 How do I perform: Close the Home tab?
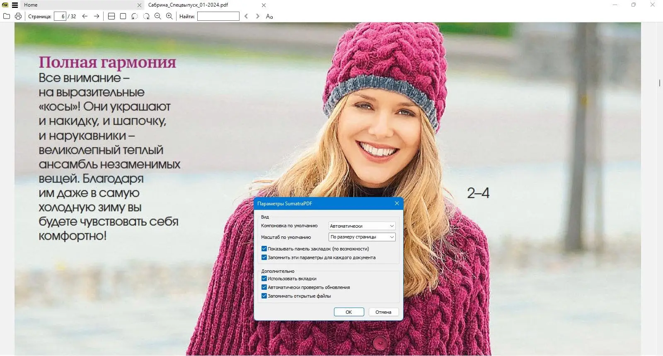click(139, 5)
